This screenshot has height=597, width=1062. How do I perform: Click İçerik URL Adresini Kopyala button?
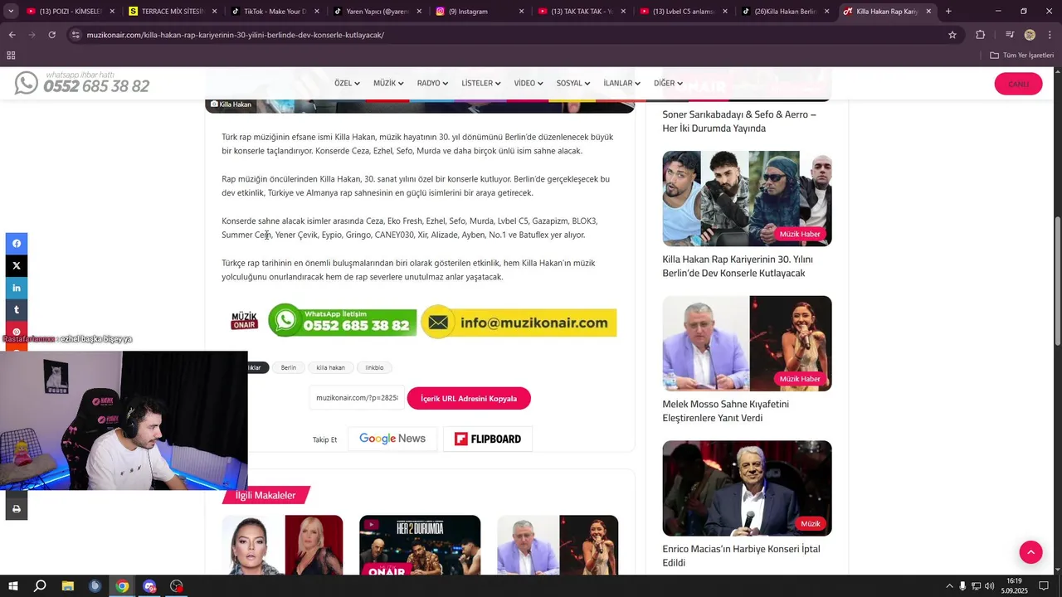tap(469, 398)
